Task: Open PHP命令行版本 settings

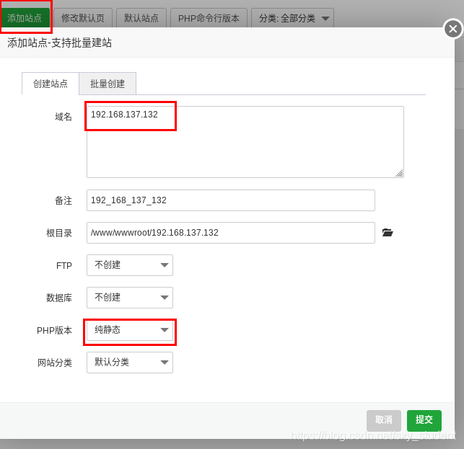Action: pyautogui.click(x=209, y=18)
